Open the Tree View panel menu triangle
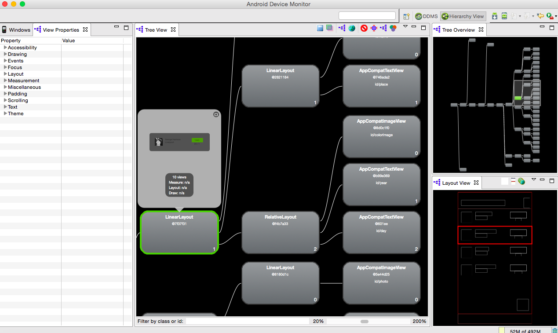The height and width of the screenshot is (333, 558). (x=405, y=26)
